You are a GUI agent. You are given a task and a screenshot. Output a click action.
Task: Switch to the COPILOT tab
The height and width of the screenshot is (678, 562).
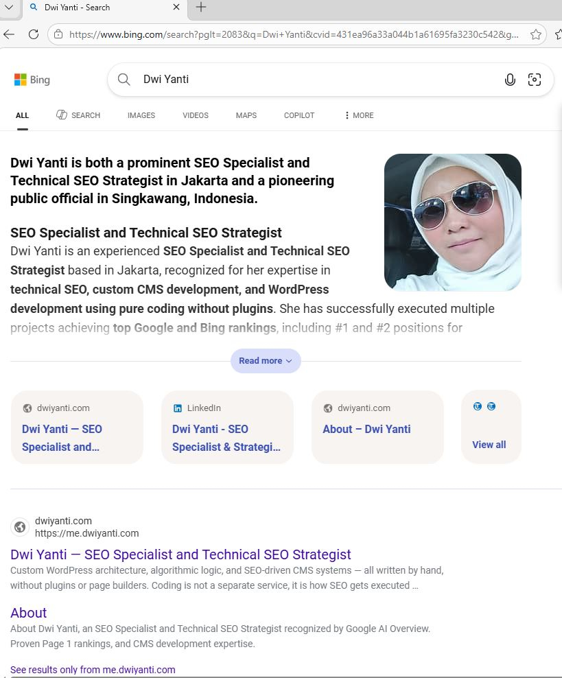[x=298, y=115]
